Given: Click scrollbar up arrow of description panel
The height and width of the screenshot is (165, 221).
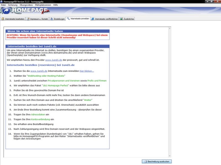Looking at the screenshot, I should 170,28.
